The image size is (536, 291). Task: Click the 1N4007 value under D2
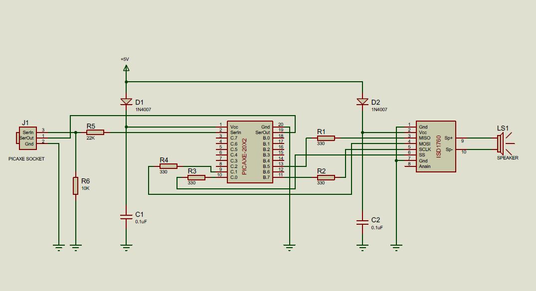[x=379, y=110]
